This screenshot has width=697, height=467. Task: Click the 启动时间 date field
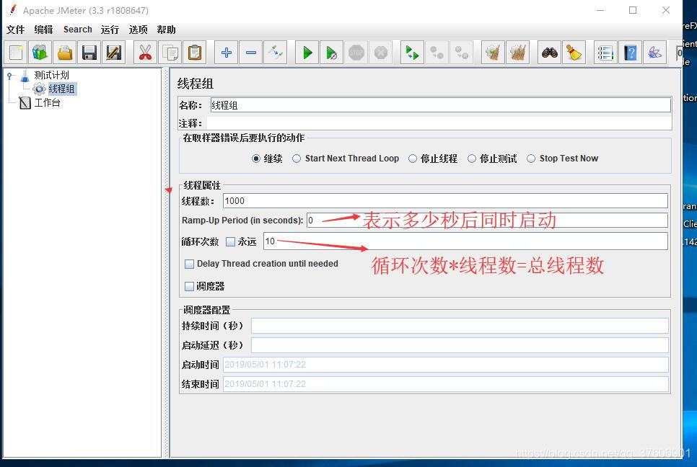pyautogui.click(x=446, y=365)
